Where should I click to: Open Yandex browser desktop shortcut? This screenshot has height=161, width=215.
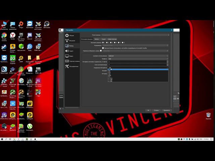[13, 36]
